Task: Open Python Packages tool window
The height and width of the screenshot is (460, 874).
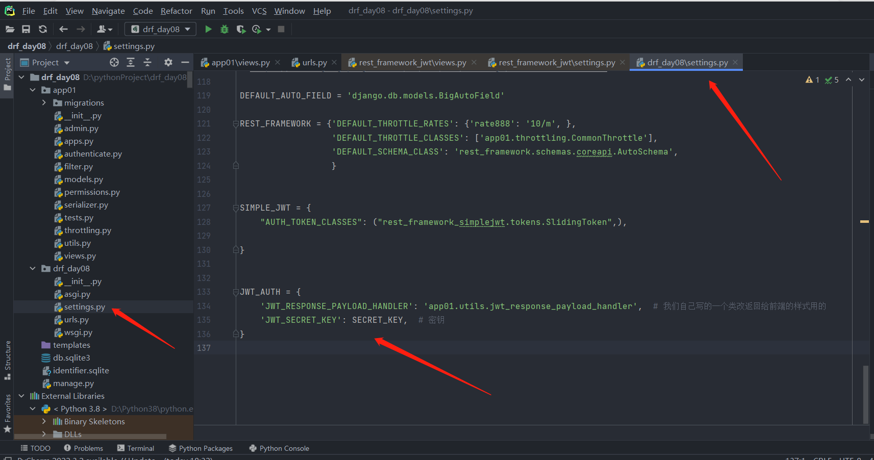Action: point(201,448)
